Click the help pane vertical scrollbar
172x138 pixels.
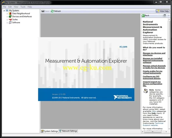pyautogui.click(x=169, y=58)
